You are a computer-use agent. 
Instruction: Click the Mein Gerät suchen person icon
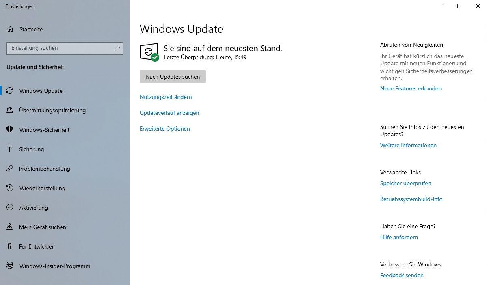10,227
